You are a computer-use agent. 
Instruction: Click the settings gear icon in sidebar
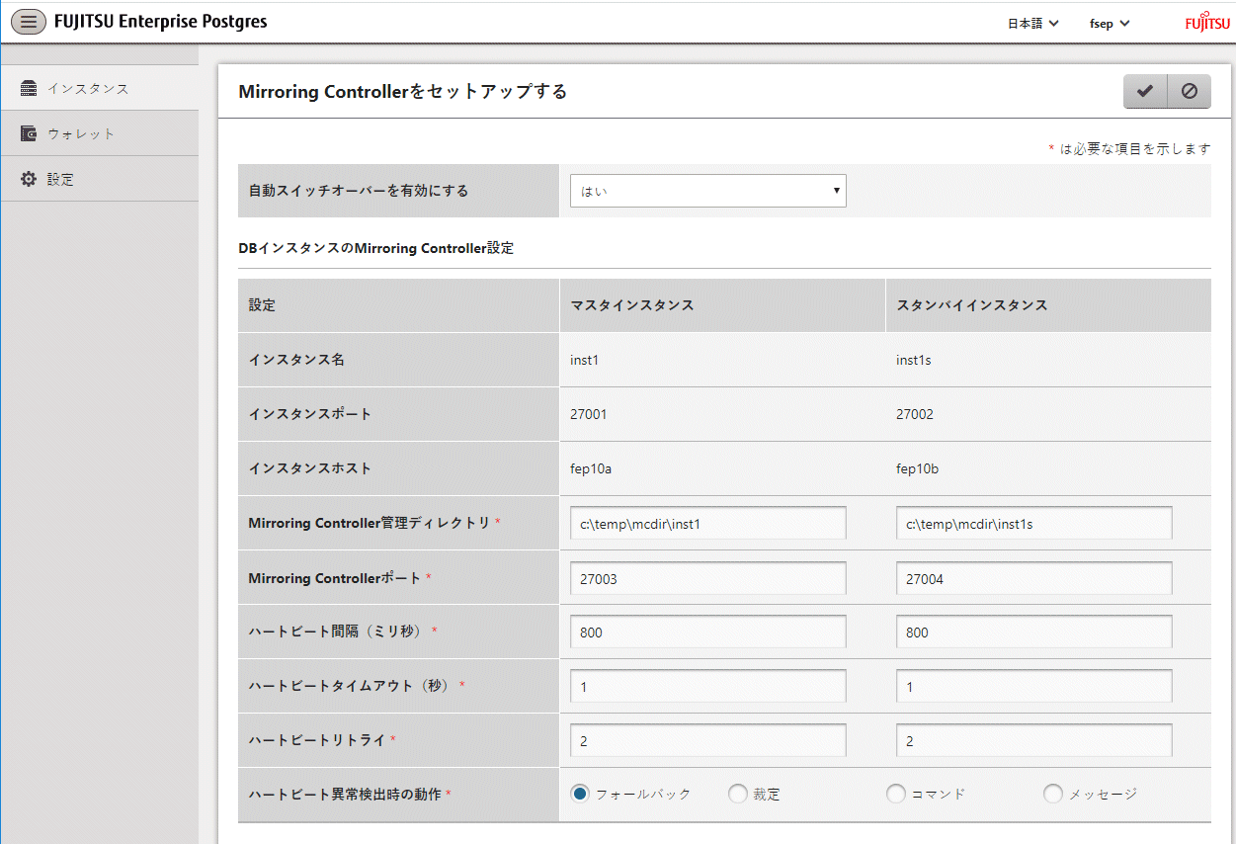(x=29, y=179)
